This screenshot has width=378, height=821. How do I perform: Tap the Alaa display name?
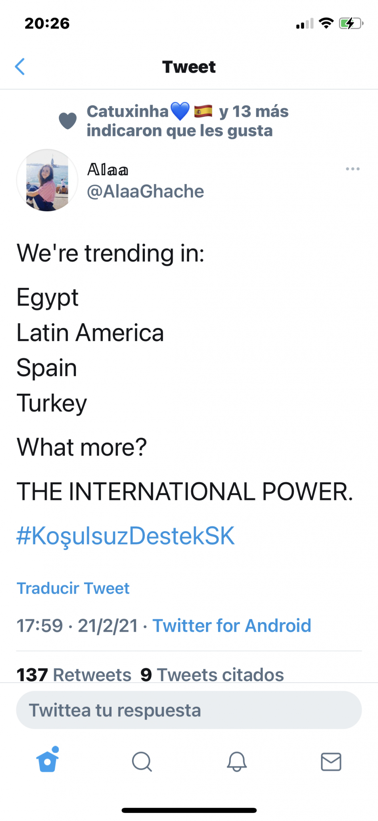[108, 170]
